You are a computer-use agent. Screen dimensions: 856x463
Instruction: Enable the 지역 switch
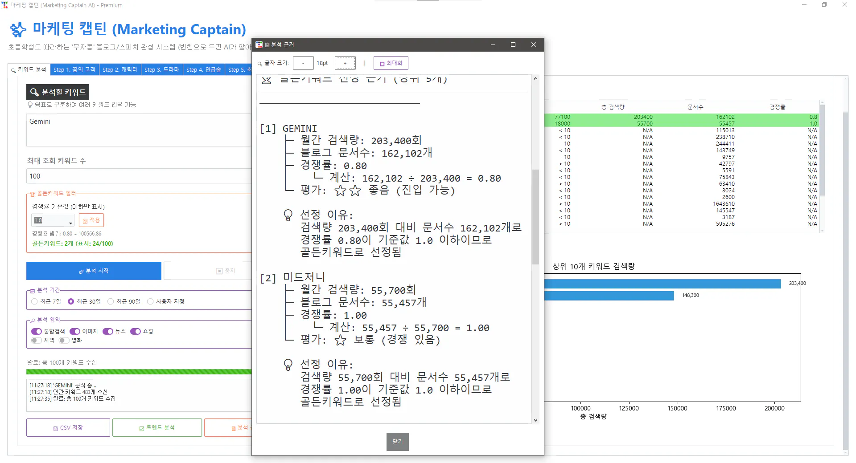[x=37, y=341]
